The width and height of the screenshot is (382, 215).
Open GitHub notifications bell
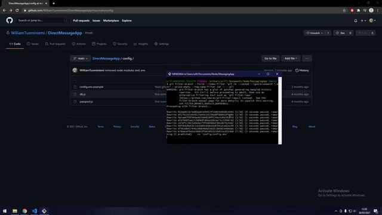click(x=356, y=21)
